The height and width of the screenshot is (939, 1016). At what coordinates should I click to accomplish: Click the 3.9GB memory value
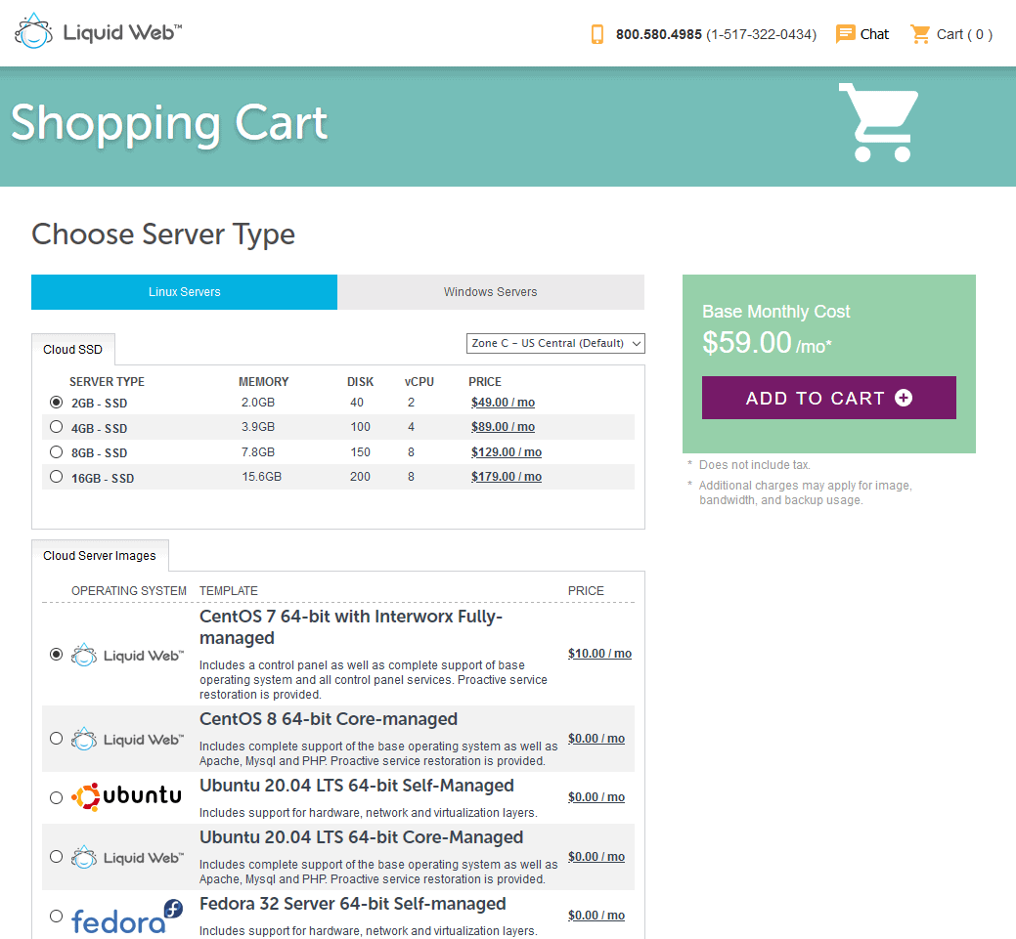(258, 427)
